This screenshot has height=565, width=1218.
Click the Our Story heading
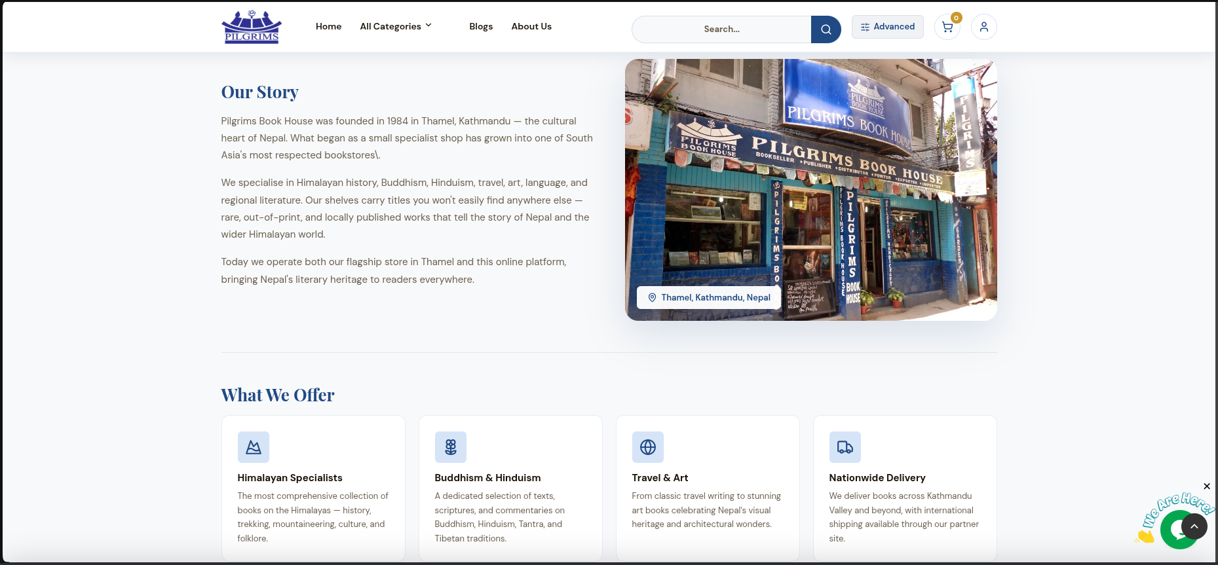point(259,92)
